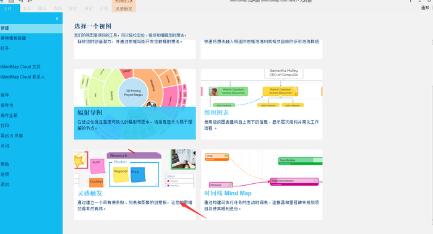Select the card describing 思维导图 创造潜力
Image resolution: width=433 pixels, height=234 pixels.
[x=135, y=49]
